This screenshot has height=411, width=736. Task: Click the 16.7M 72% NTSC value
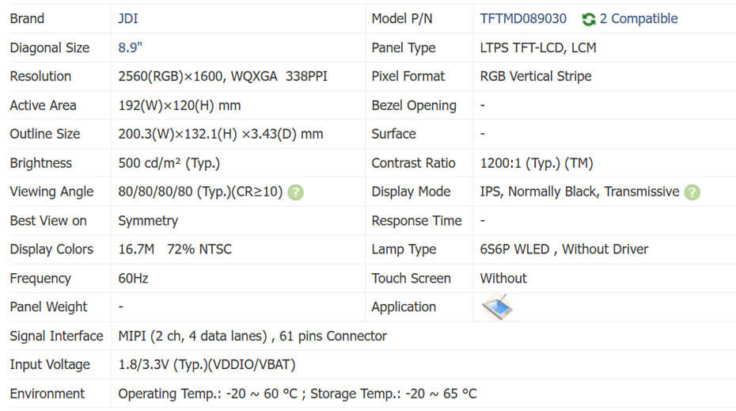(175, 249)
